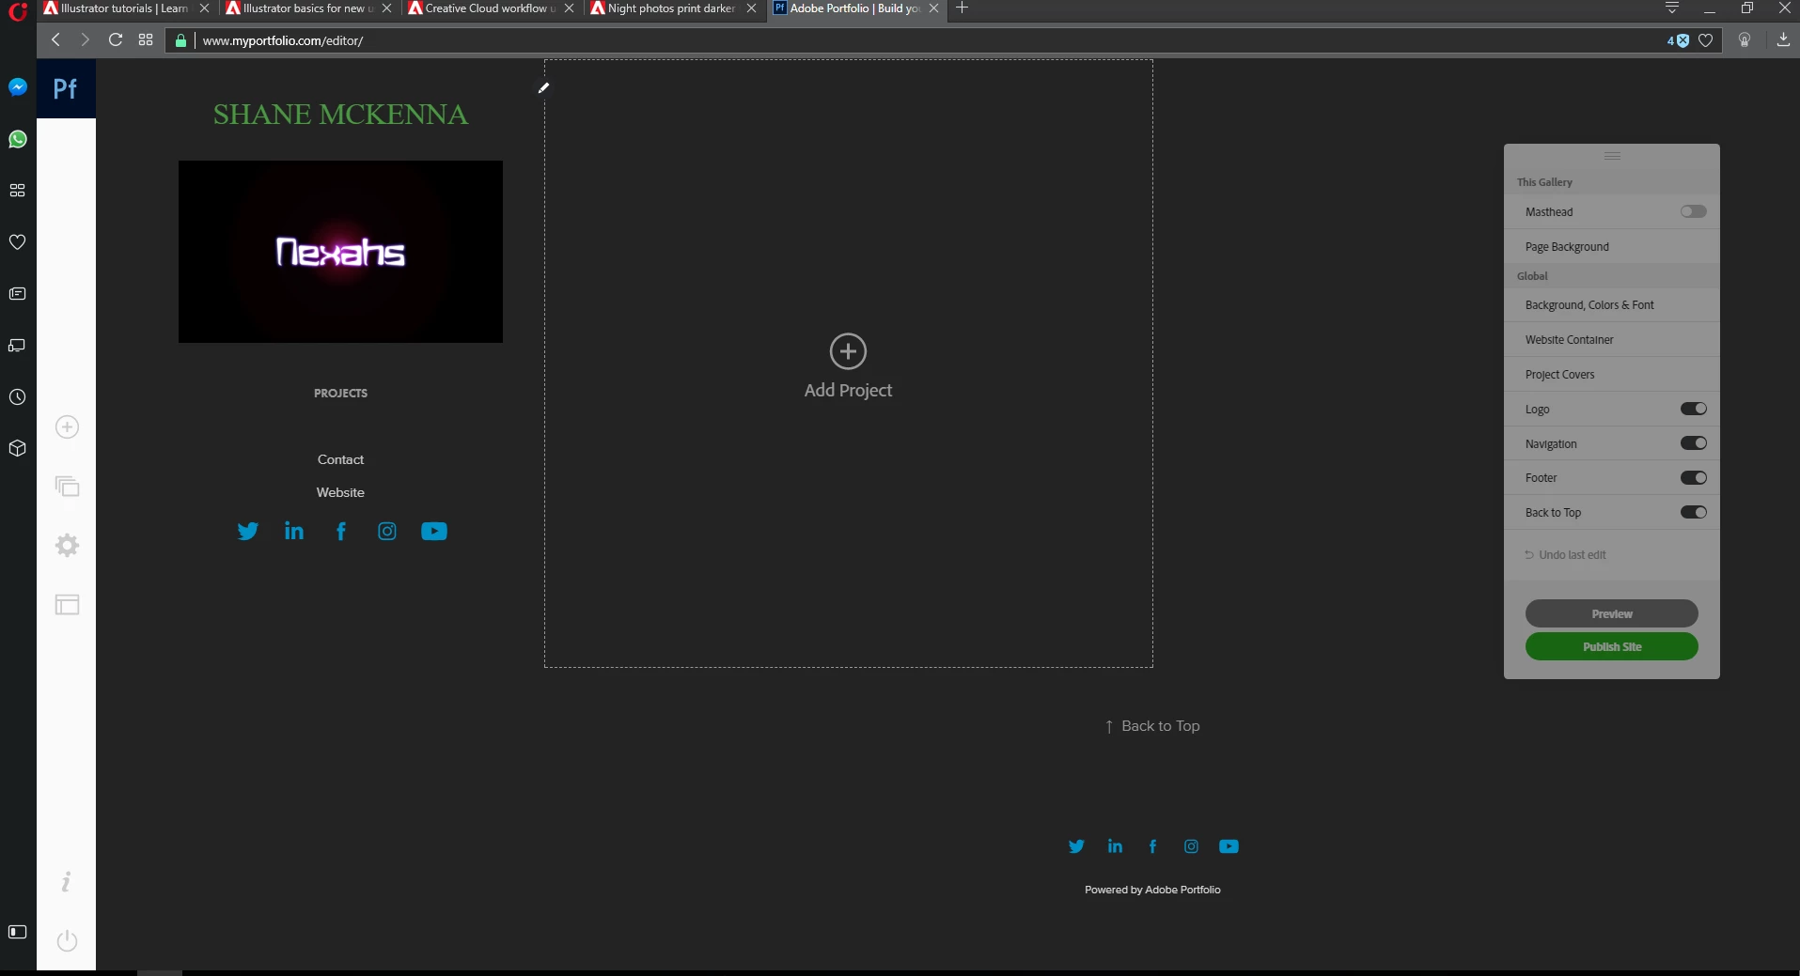Click Undo last edit
1800x976 pixels.
(1566, 555)
